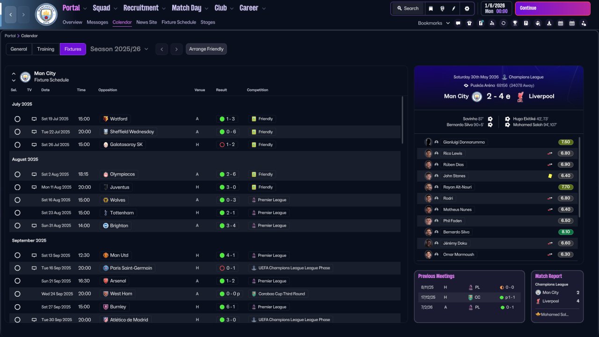The width and height of the screenshot is (599, 337).
Task: Select the Brighton fixture radio button
Action: click(x=17, y=226)
